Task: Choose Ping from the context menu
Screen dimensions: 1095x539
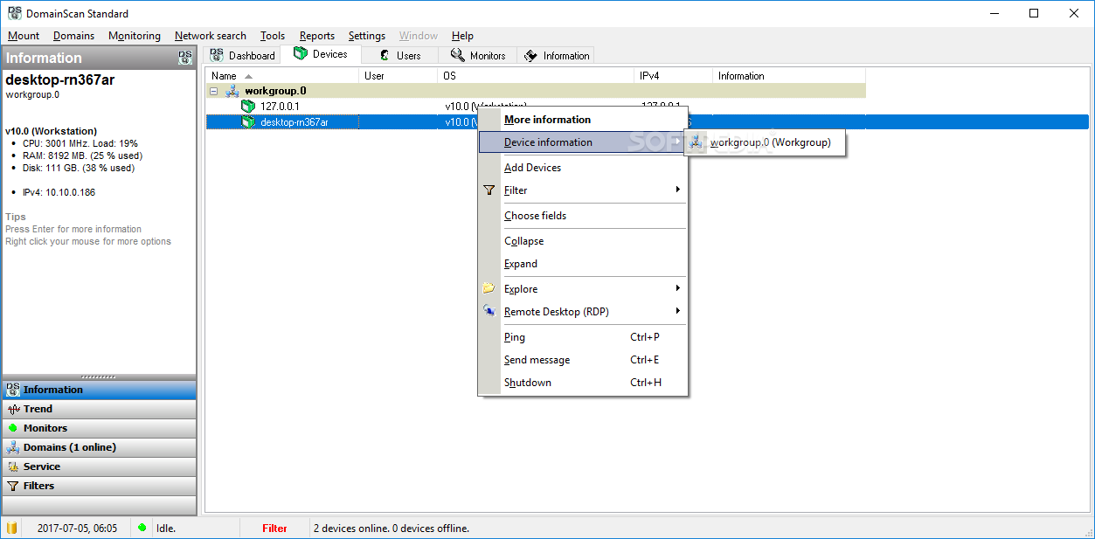Action: click(583, 337)
